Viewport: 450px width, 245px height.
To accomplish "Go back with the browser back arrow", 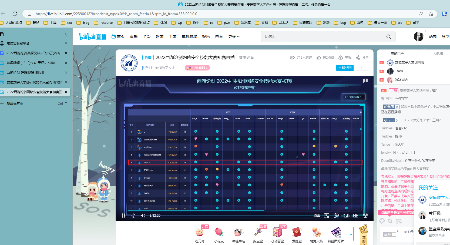I will point(3,14).
